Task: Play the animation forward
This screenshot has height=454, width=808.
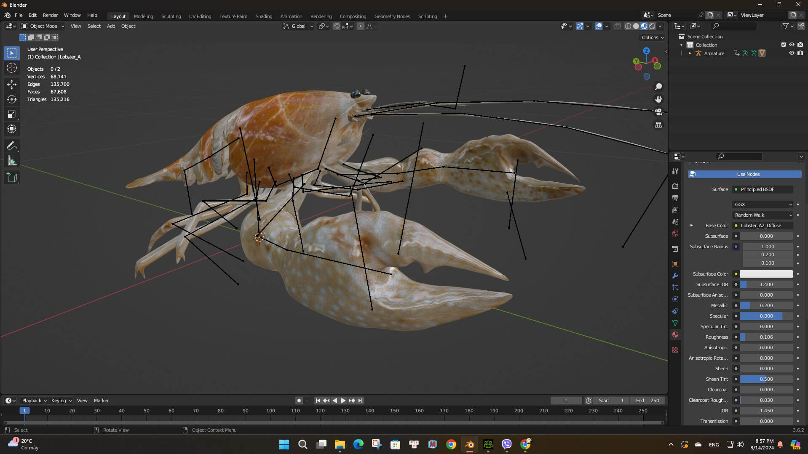Action: pyautogui.click(x=343, y=401)
